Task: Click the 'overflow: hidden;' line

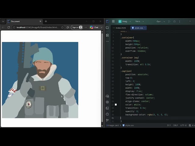Action: (136, 51)
